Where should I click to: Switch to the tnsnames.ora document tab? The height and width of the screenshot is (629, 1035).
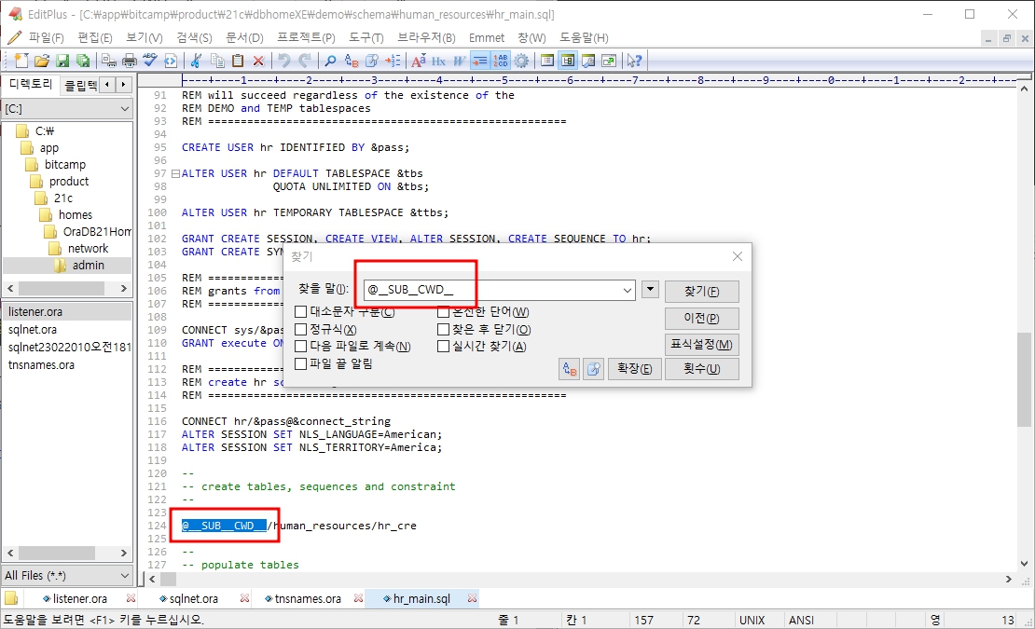tap(308, 598)
